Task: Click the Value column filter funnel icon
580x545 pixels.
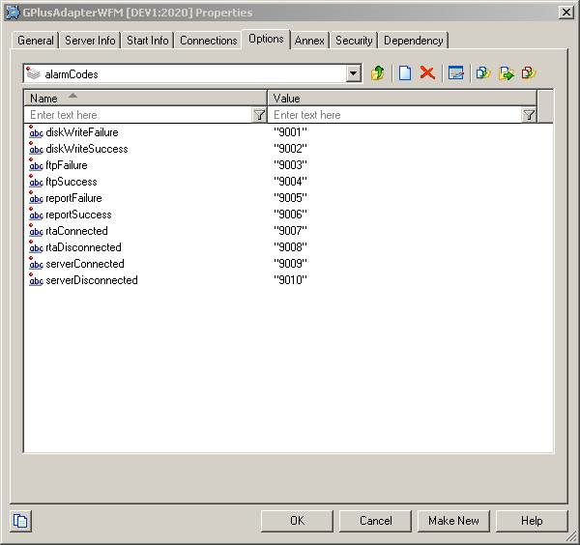Action: point(529,115)
